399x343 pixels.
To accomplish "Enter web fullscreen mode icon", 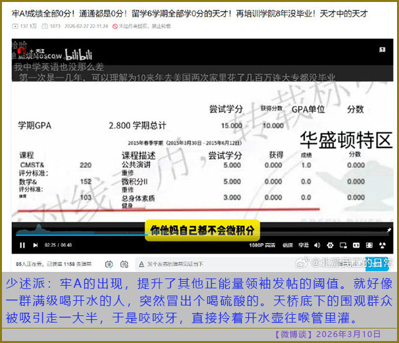I will [x=369, y=245].
